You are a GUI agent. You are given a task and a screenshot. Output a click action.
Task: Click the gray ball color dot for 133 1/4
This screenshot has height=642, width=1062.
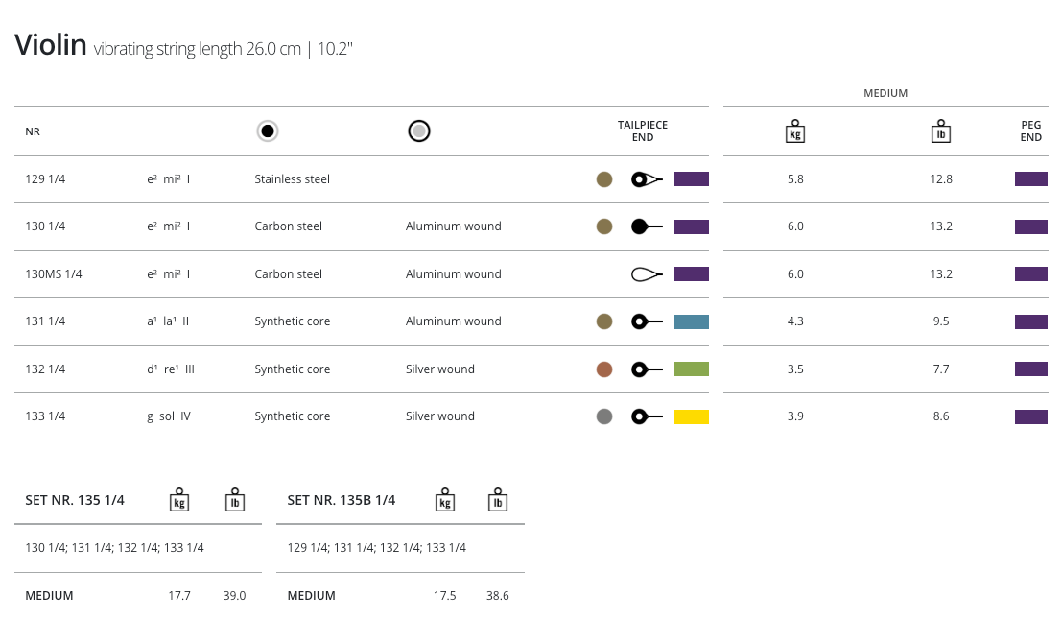(604, 416)
